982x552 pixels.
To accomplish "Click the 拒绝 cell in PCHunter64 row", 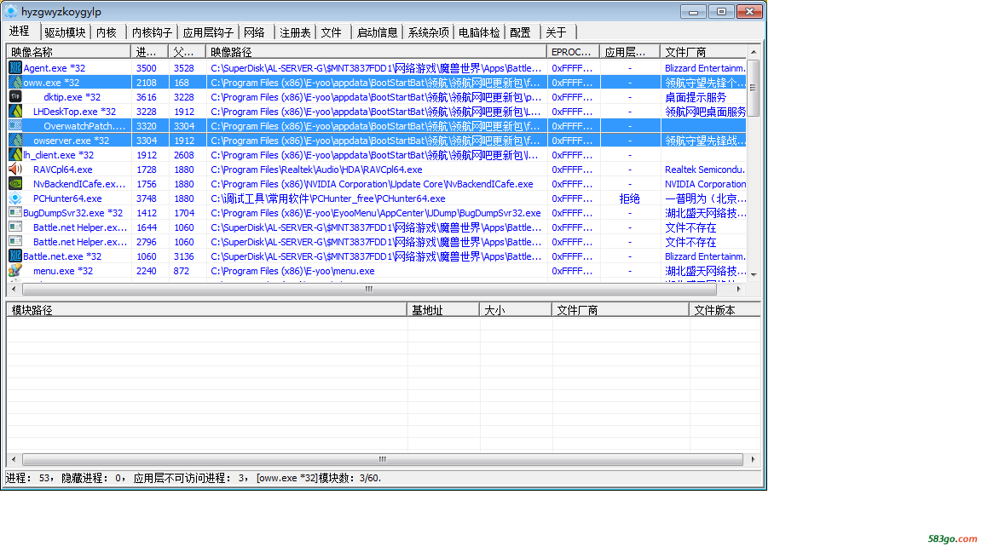I will click(629, 198).
